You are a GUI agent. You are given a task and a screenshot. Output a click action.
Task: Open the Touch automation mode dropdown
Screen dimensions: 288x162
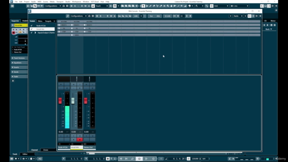102,6
